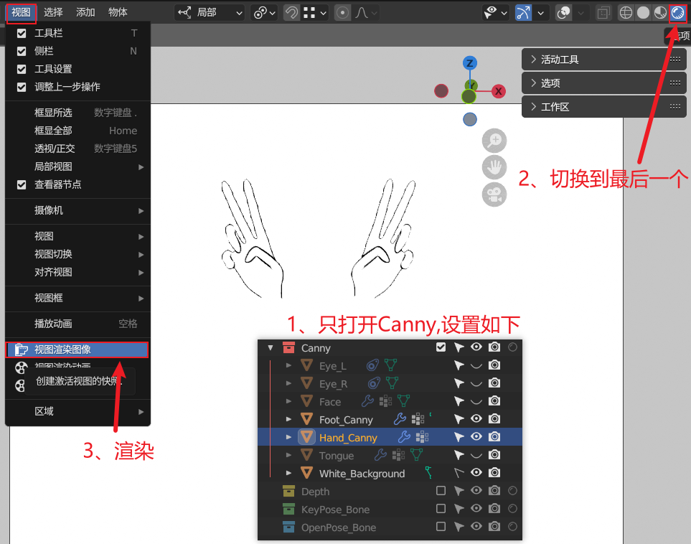
Task: Toggle selectability arrow for White_Background
Action: coord(459,472)
